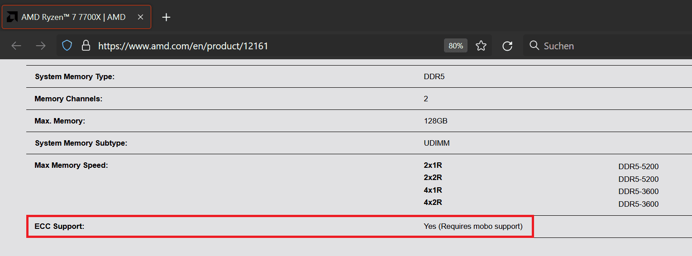Click the ECC Support label

pos(60,226)
